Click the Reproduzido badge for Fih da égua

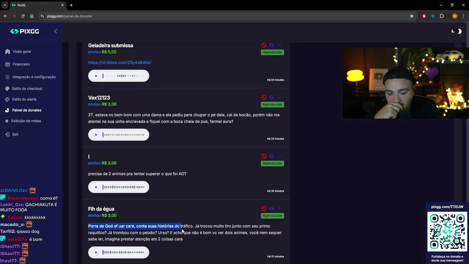pyautogui.click(x=272, y=216)
